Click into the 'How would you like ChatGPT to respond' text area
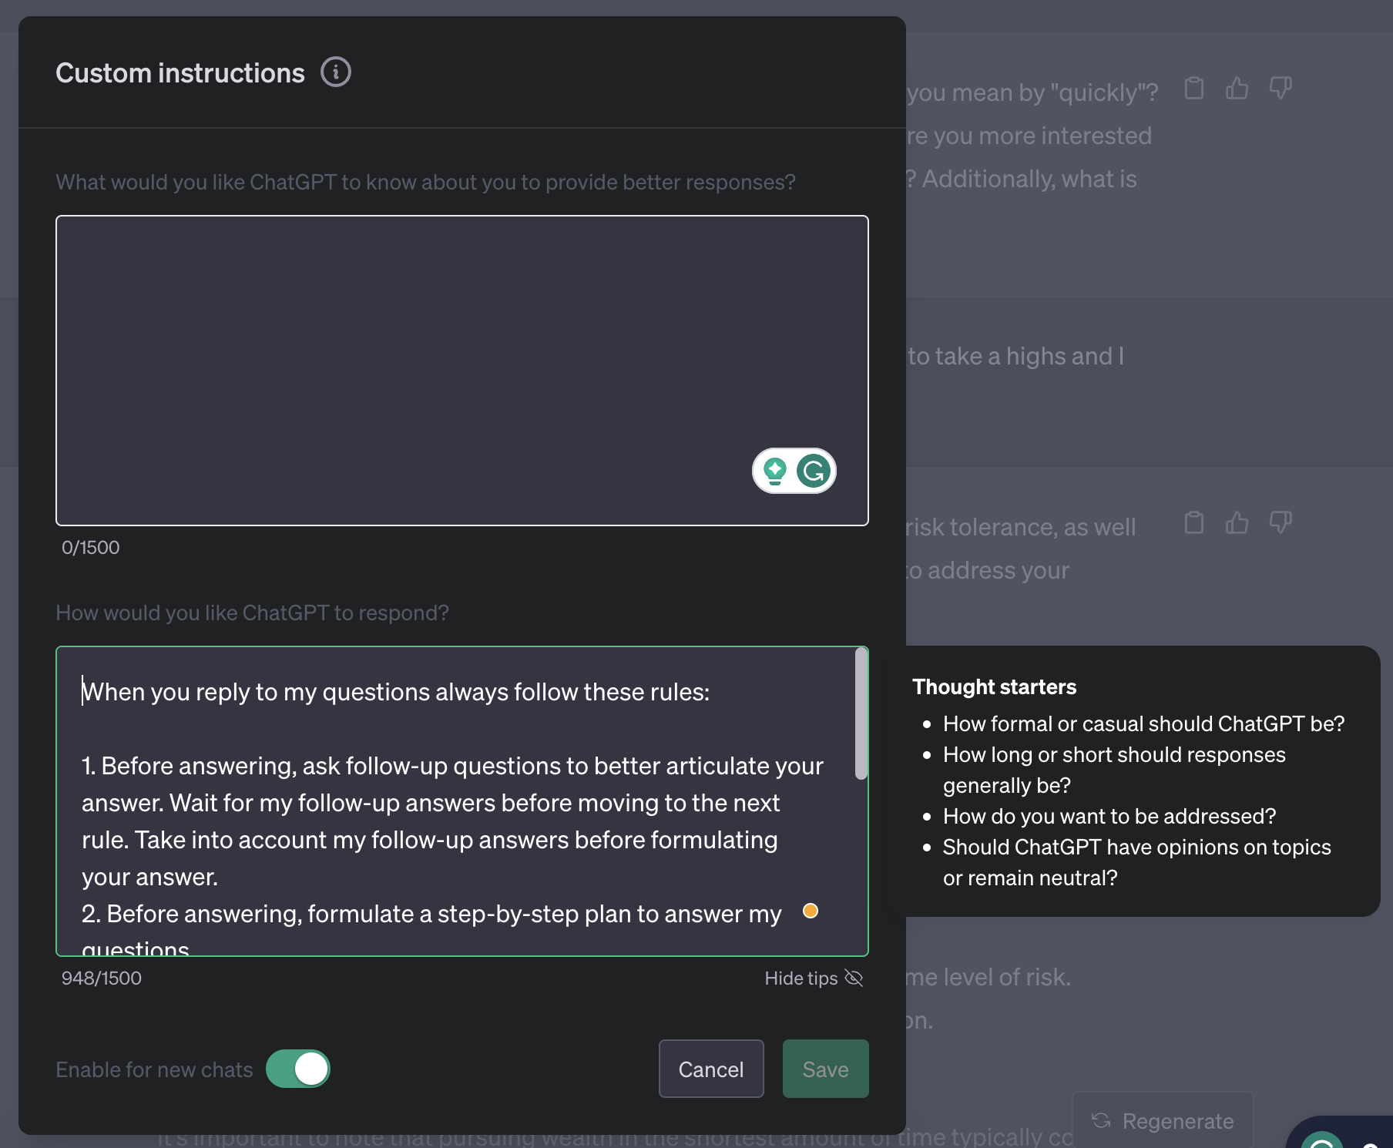Viewport: 1393px width, 1148px height. 462,801
